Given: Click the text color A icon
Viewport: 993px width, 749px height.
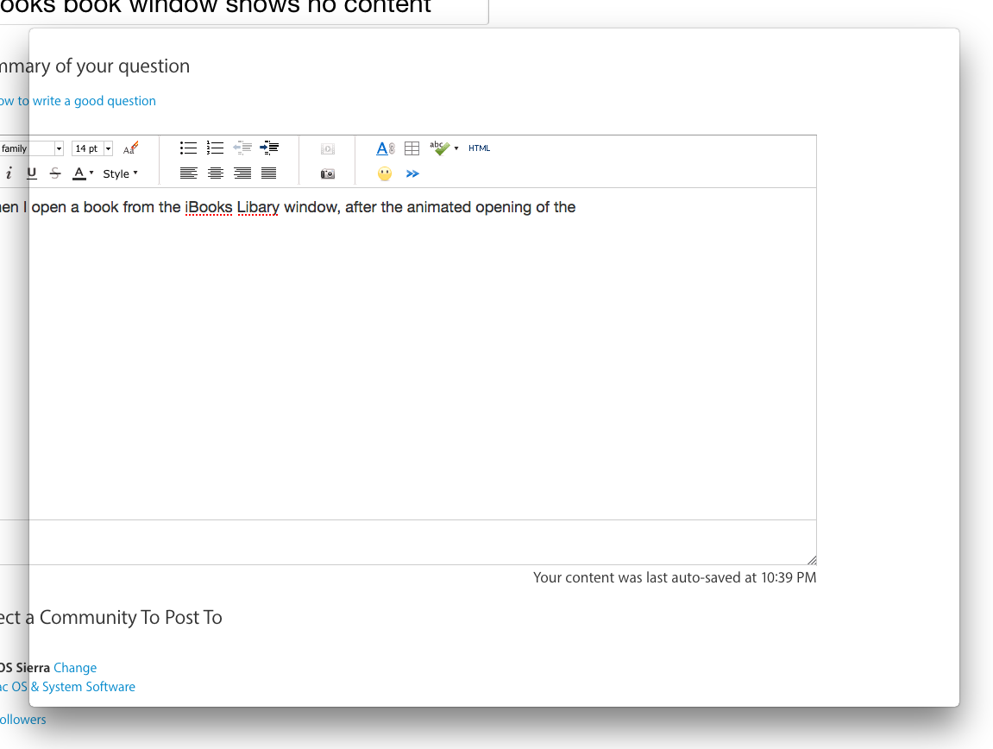Looking at the screenshot, I should (79, 173).
